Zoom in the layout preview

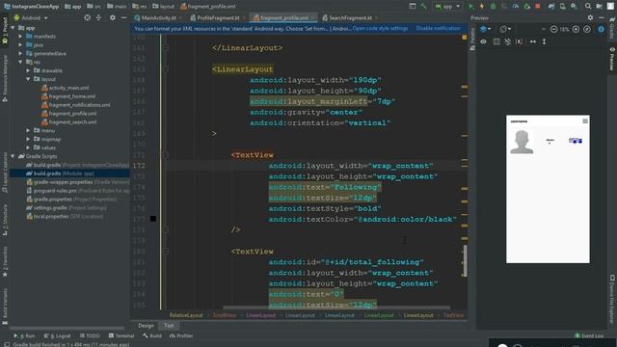click(576, 29)
